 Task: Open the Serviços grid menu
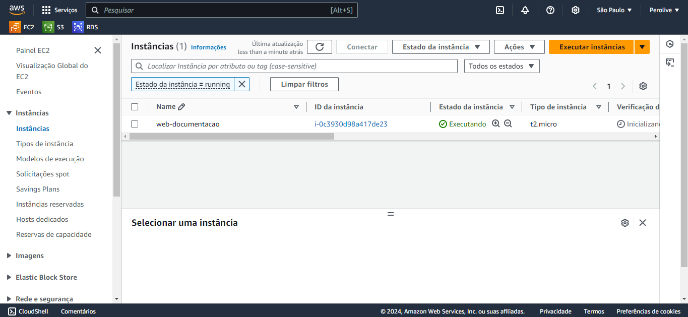(x=59, y=10)
